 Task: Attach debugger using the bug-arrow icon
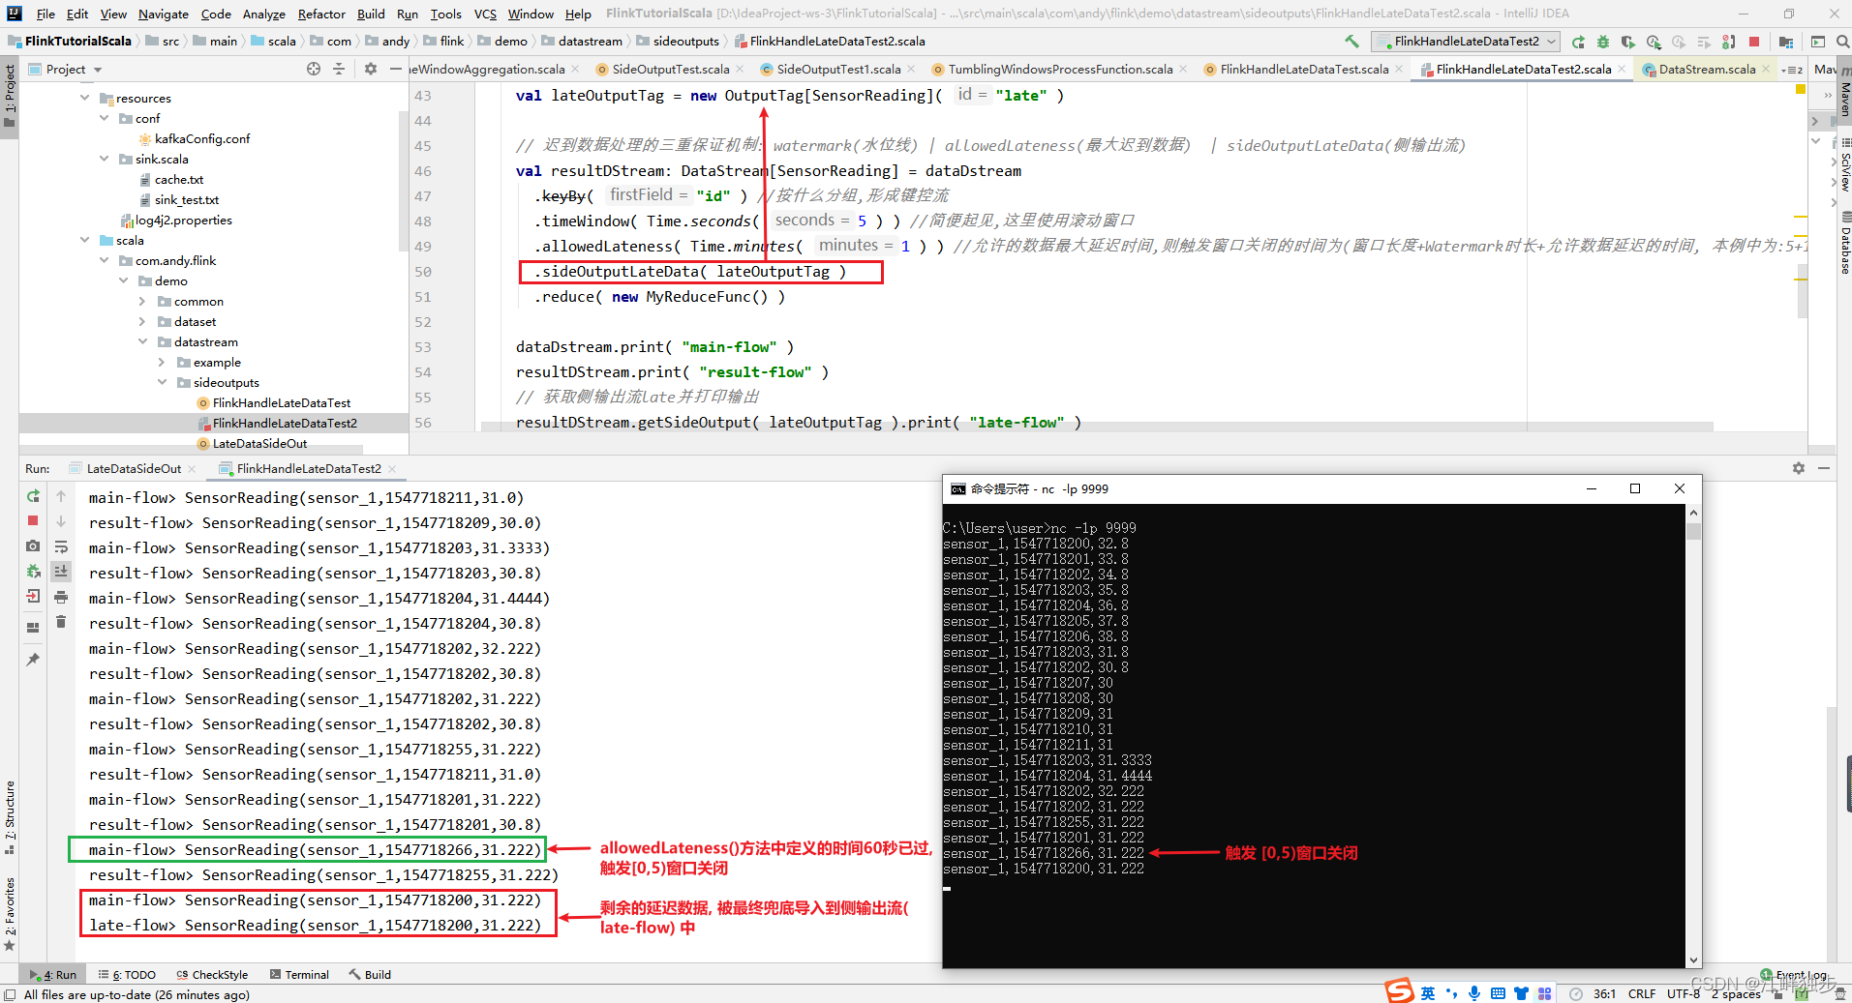[33, 571]
